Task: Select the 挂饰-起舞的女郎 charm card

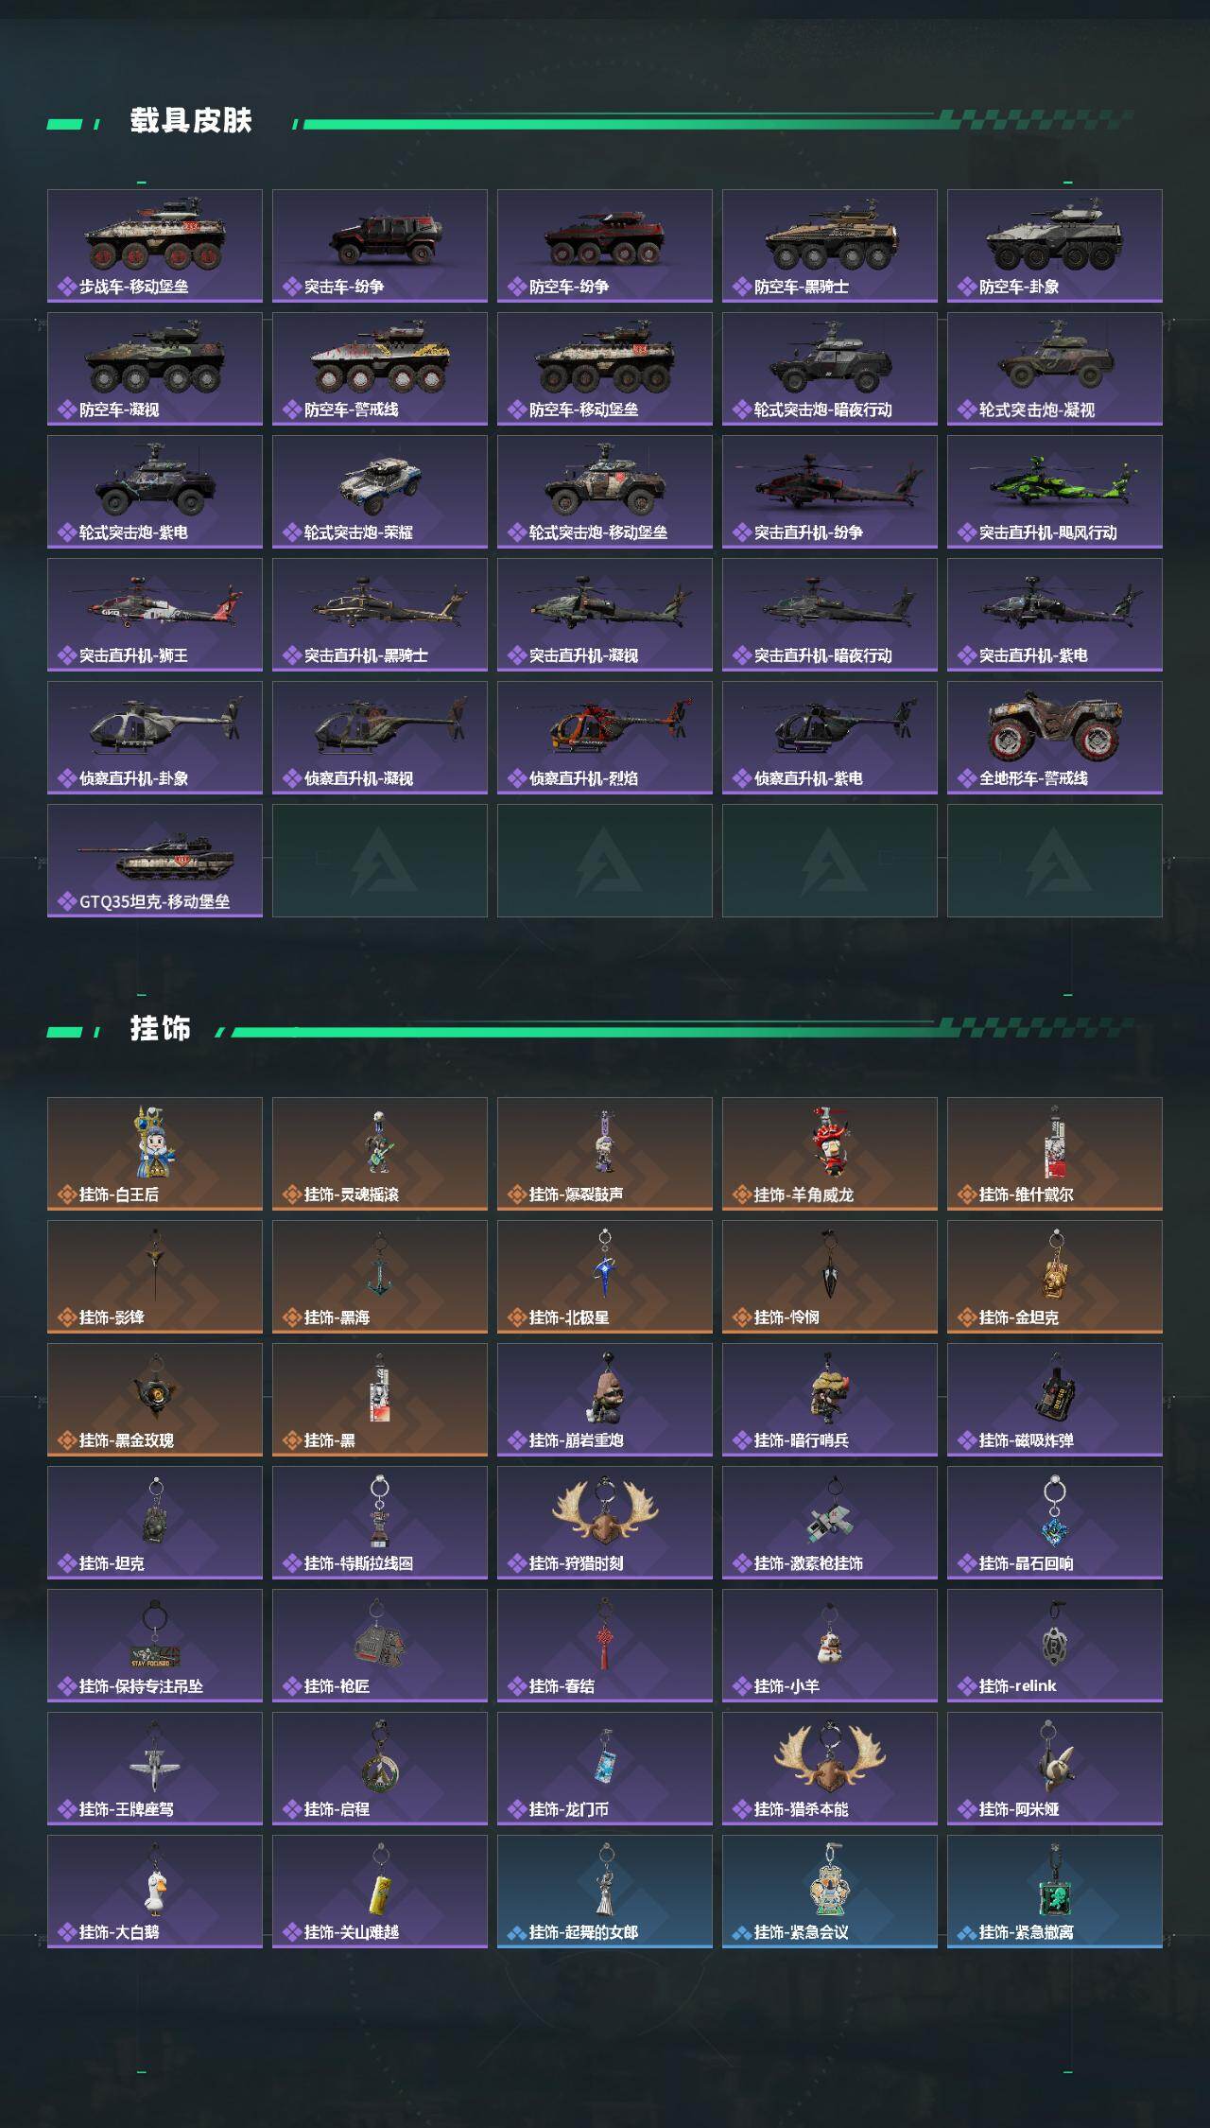Action: pyautogui.click(x=605, y=1892)
